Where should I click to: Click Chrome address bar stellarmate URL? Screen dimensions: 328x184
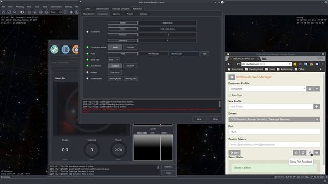click(x=267, y=64)
